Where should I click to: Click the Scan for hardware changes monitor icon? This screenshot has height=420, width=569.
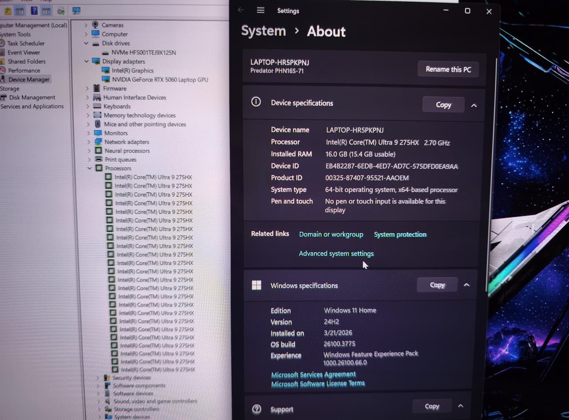coord(76,10)
